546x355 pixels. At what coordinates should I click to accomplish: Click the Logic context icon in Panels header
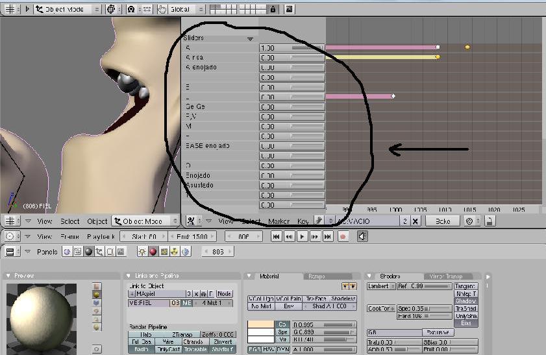tap(67, 252)
